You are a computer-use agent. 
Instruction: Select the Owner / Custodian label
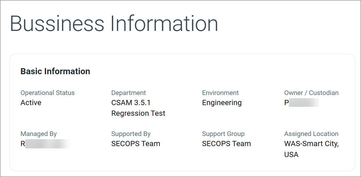pyautogui.click(x=311, y=93)
